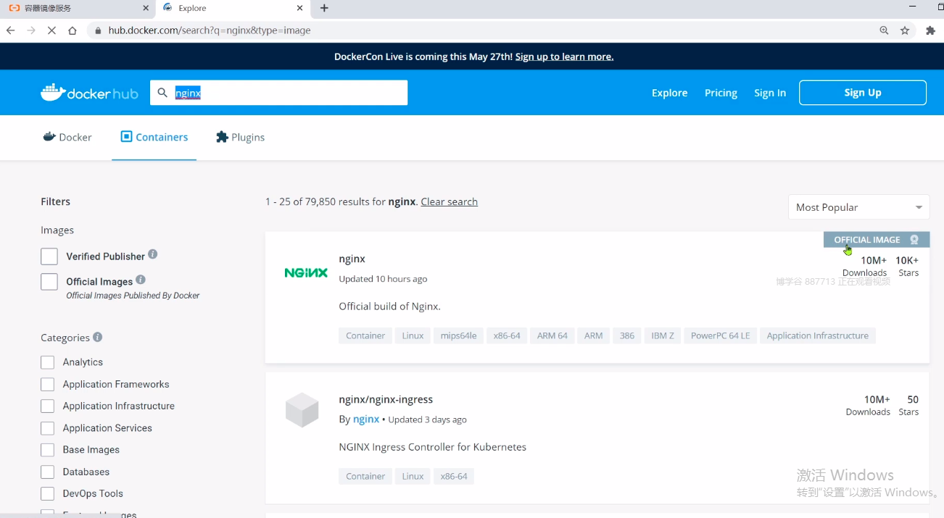944x518 pixels.
Task: Open the nginx/nginx-ingress result
Action: pos(386,399)
